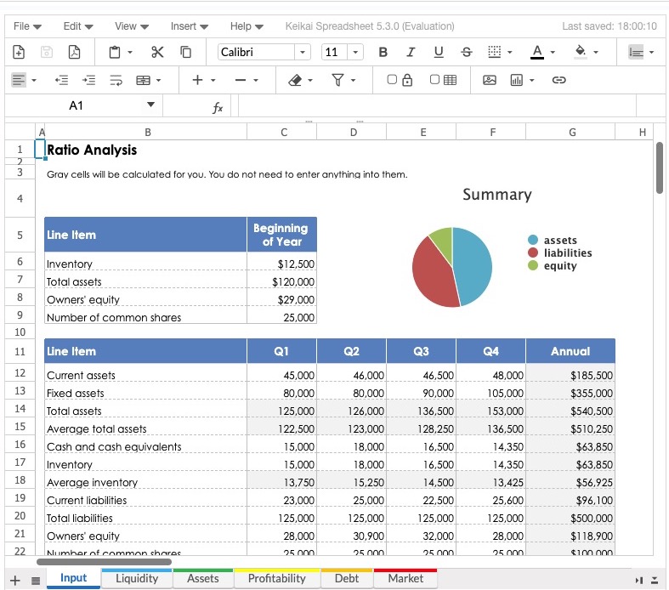Image resolution: width=669 pixels, height=590 pixels.
Task: Click the horizontal scrollbar thumb
Action: click(104, 562)
